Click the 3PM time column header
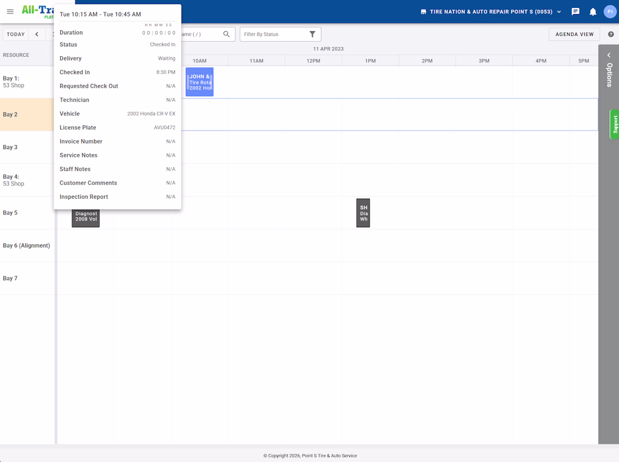 click(x=484, y=61)
